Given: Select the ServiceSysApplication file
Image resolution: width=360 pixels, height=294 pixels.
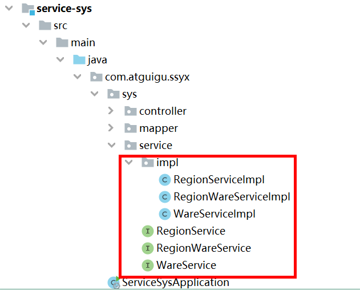Looking at the screenshot, I should (175, 283).
